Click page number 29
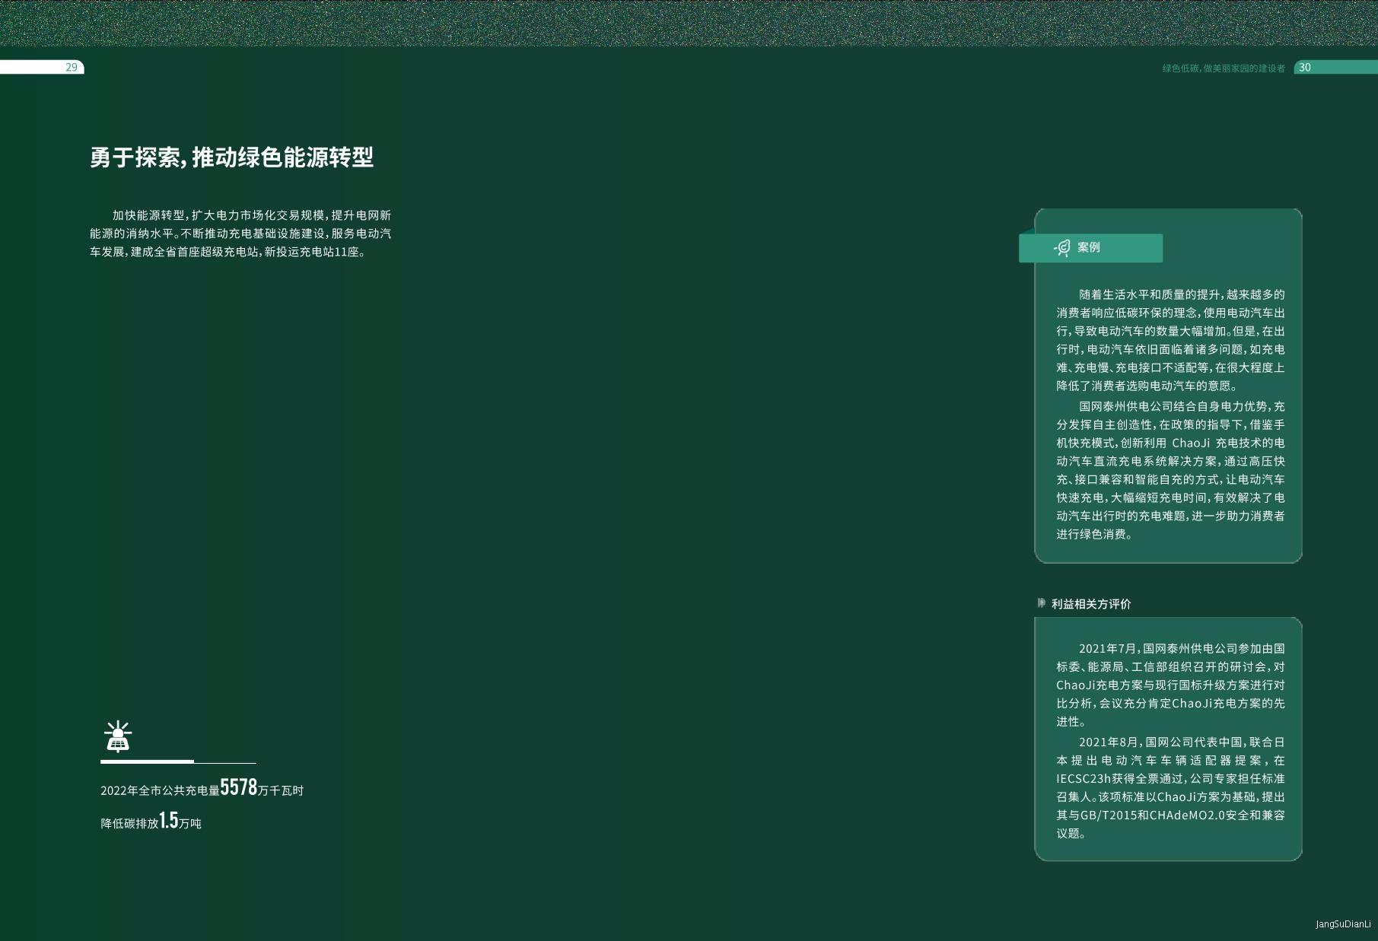 click(72, 68)
